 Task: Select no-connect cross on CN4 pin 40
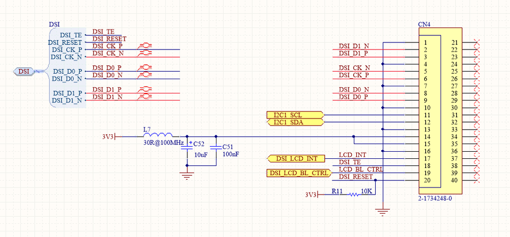pos(477,180)
